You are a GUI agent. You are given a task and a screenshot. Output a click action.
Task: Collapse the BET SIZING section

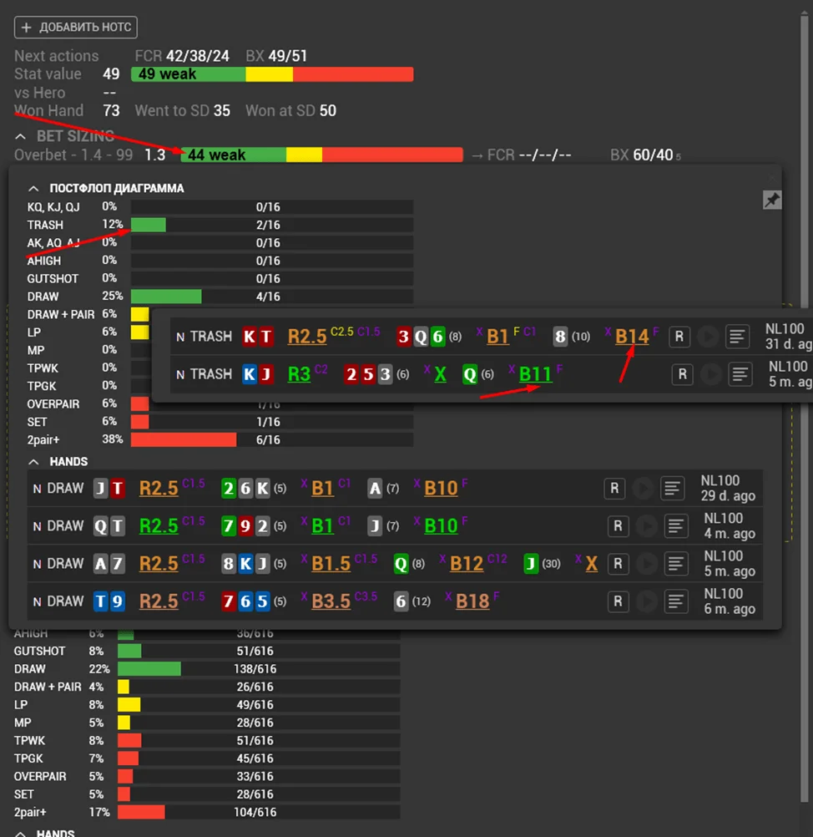[x=21, y=136]
